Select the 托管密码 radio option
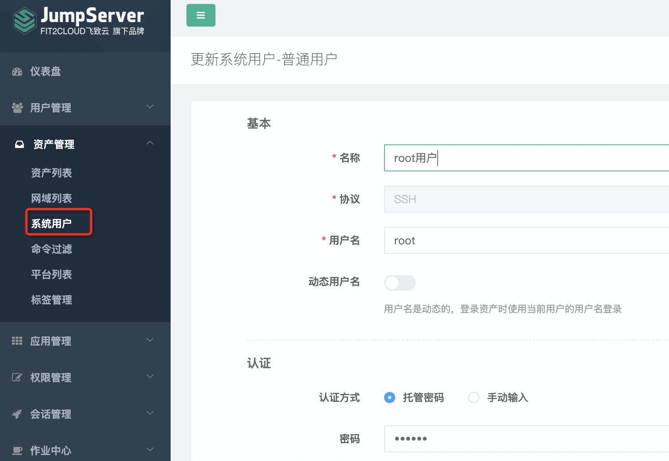Screen dimensions: 669x461 390,398
